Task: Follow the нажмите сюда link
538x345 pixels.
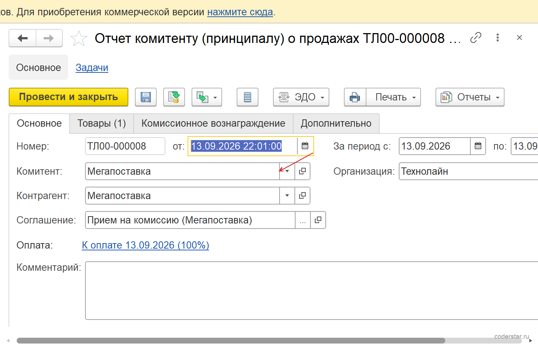Action: pos(240,12)
